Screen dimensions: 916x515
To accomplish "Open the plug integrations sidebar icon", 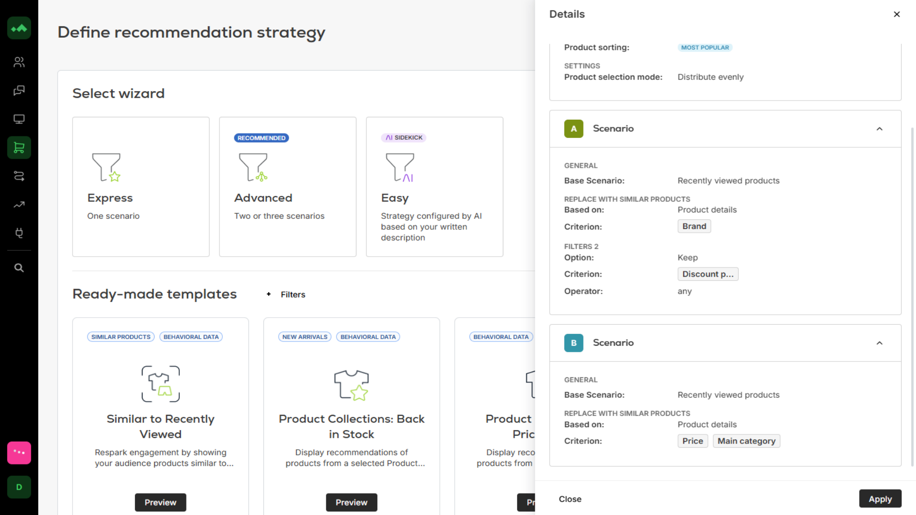I will [19, 233].
